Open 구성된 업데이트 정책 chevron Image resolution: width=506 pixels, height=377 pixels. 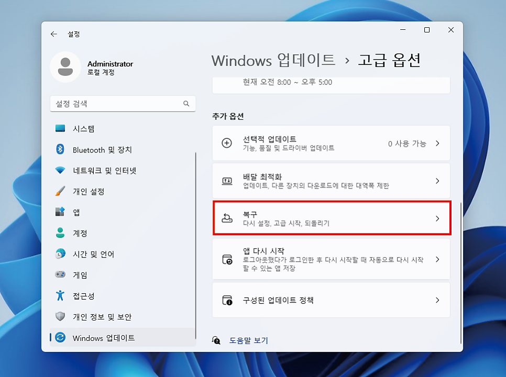(x=437, y=300)
